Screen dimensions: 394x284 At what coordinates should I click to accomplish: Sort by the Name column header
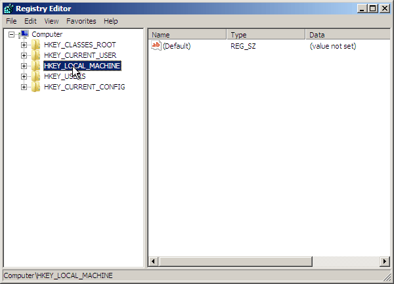point(187,34)
